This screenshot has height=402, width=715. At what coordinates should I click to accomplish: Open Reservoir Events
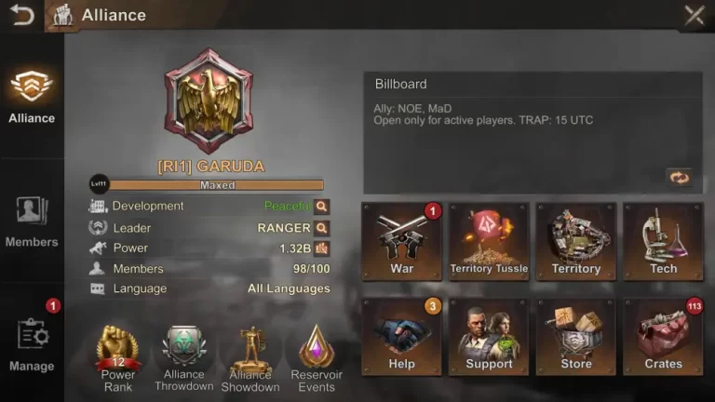click(x=317, y=358)
